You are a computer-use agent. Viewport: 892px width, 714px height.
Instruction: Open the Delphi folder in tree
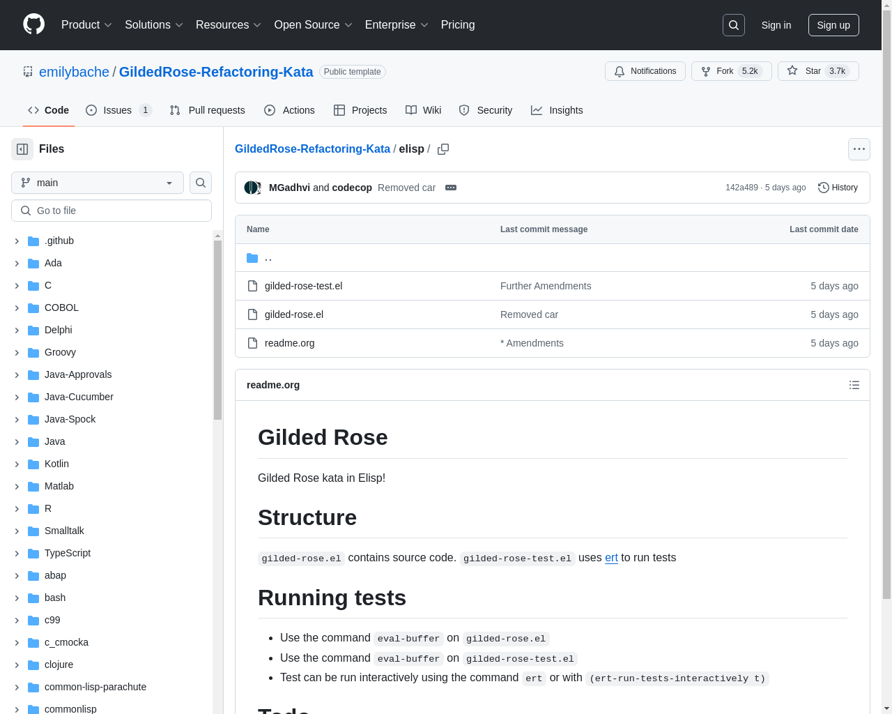tap(58, 331)
